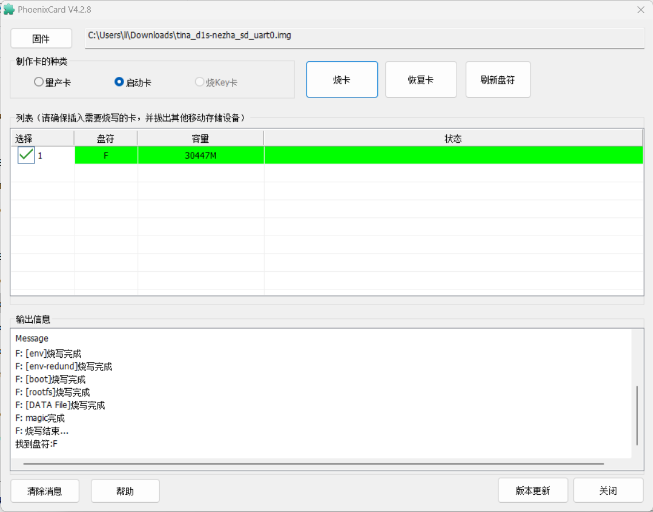Uncheck the checkbox for drive row 1
Image resolution: width=653 pixels, height=512 pixels.
26,155
